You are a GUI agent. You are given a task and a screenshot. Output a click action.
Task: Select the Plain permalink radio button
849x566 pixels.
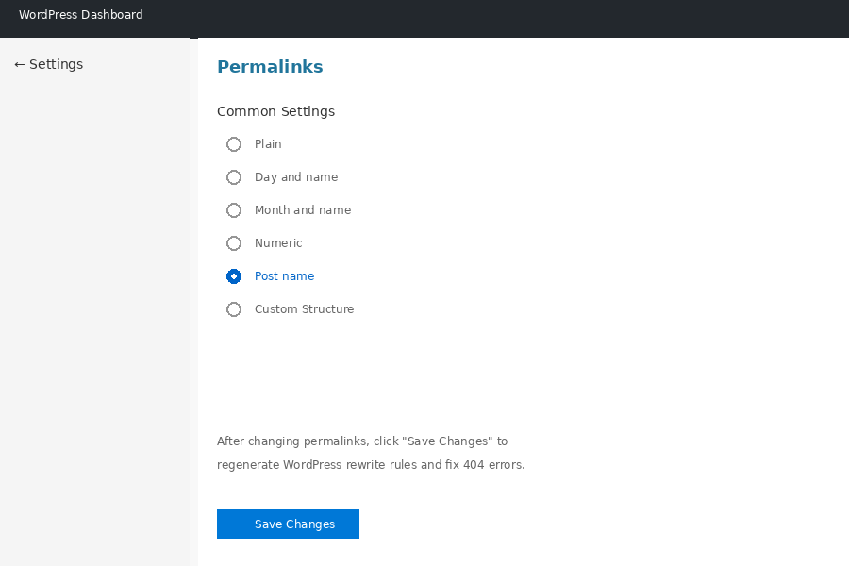tap(234, 144)
